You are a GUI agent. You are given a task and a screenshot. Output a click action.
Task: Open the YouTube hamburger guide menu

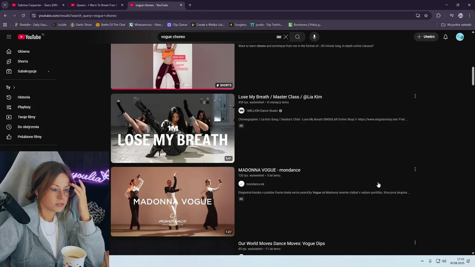coord(9,37)
